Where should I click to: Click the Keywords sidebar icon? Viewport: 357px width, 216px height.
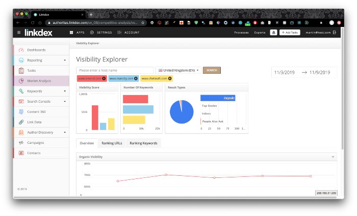(21, 91)
